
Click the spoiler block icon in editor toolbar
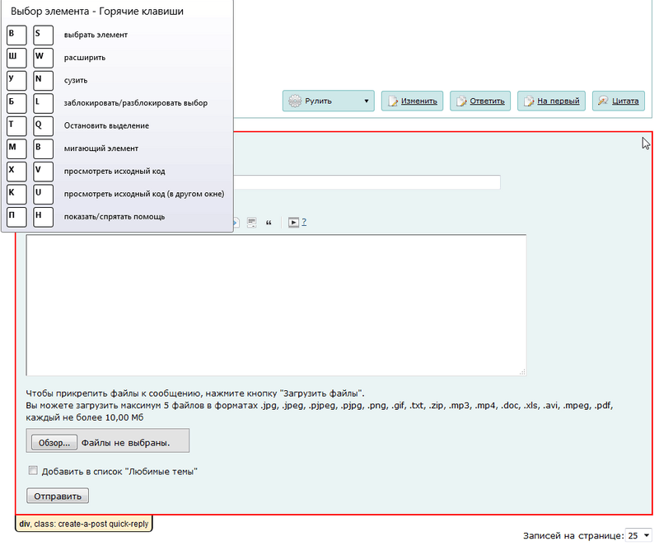click(251, 222)
